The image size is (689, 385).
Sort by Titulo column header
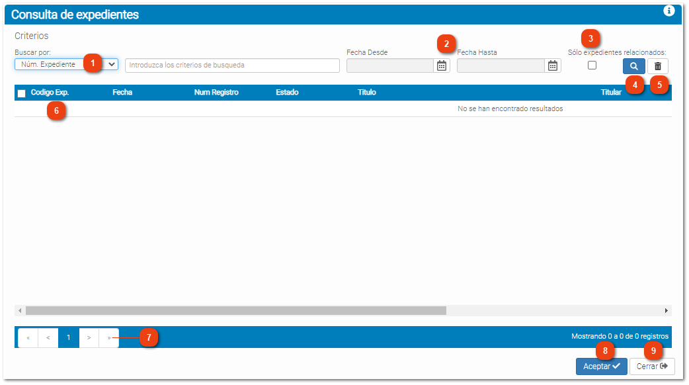tap(366, 93)
